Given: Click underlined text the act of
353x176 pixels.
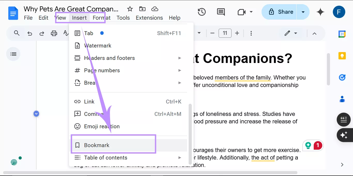Looking at the screenshot, I should (x=263, y=158).
